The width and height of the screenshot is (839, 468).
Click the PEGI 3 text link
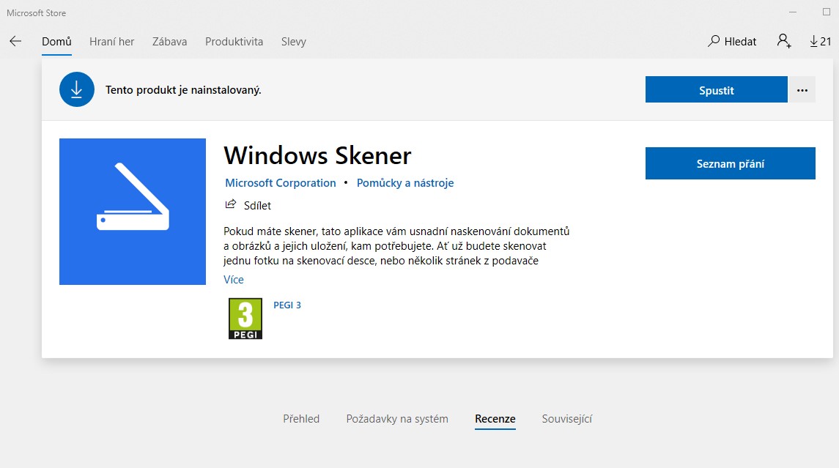pyautogui.click(x=287, y=305)
